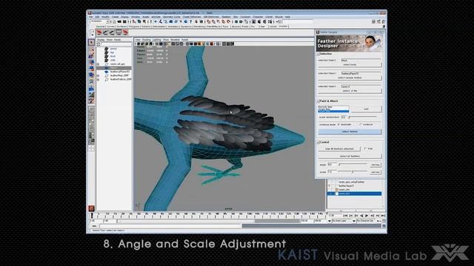
Task: Collapse the Selection section of Feather Designer
Action: click(318, 54)
